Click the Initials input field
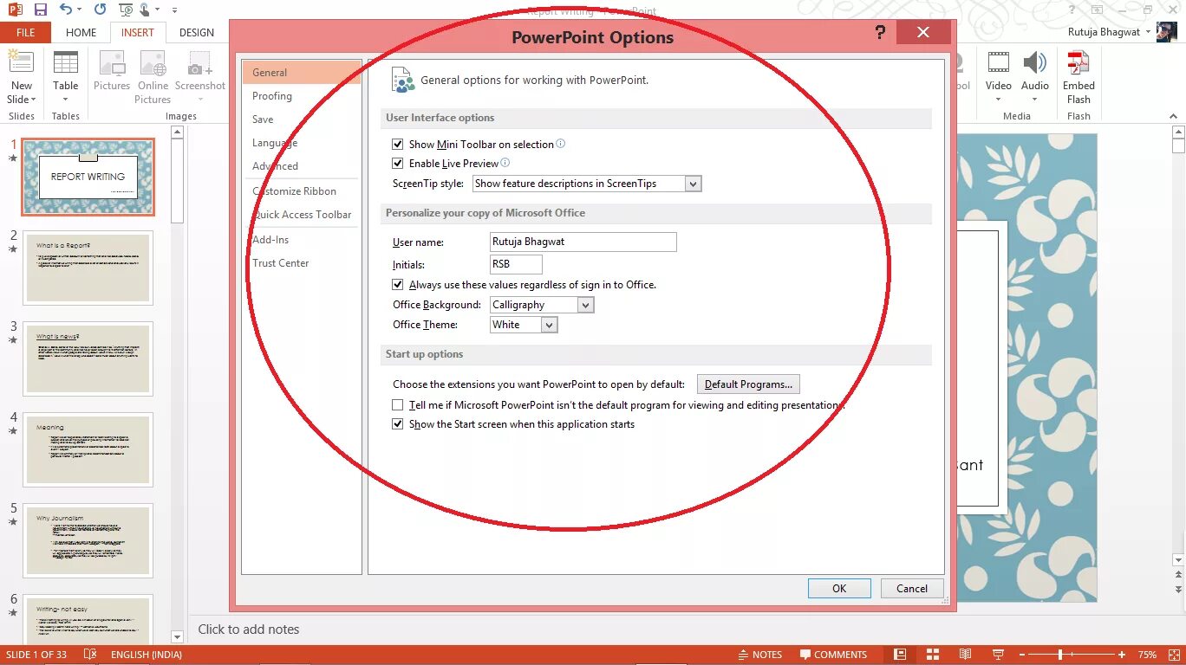 pyautogui.click(x=516, y=264)
